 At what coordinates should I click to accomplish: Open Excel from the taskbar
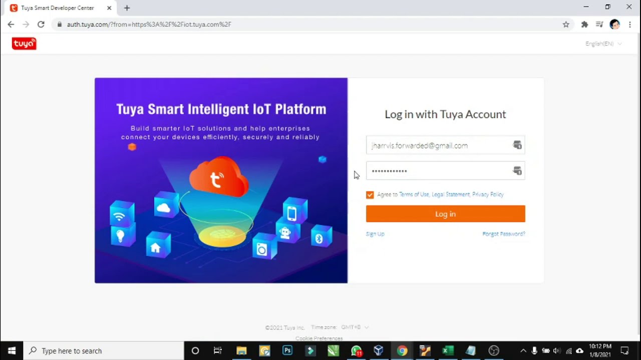[x=448, y=350]
